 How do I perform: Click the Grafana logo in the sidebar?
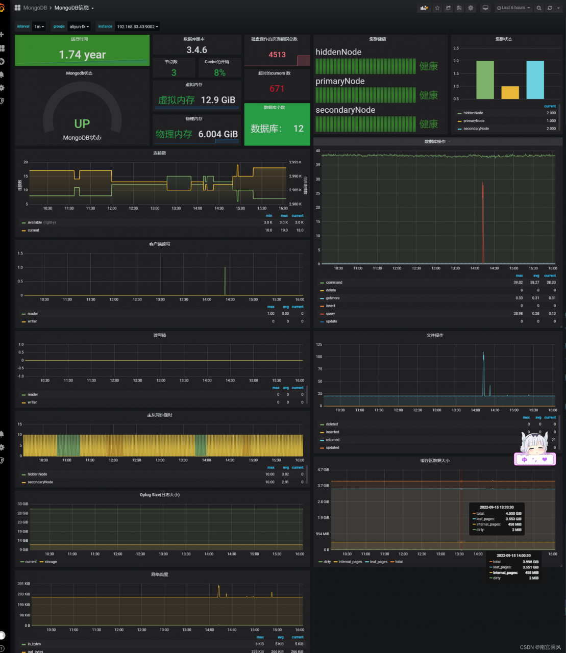point(2,8)
